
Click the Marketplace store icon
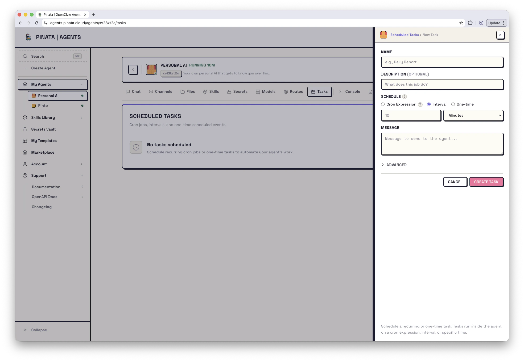[x=25, y=152]
